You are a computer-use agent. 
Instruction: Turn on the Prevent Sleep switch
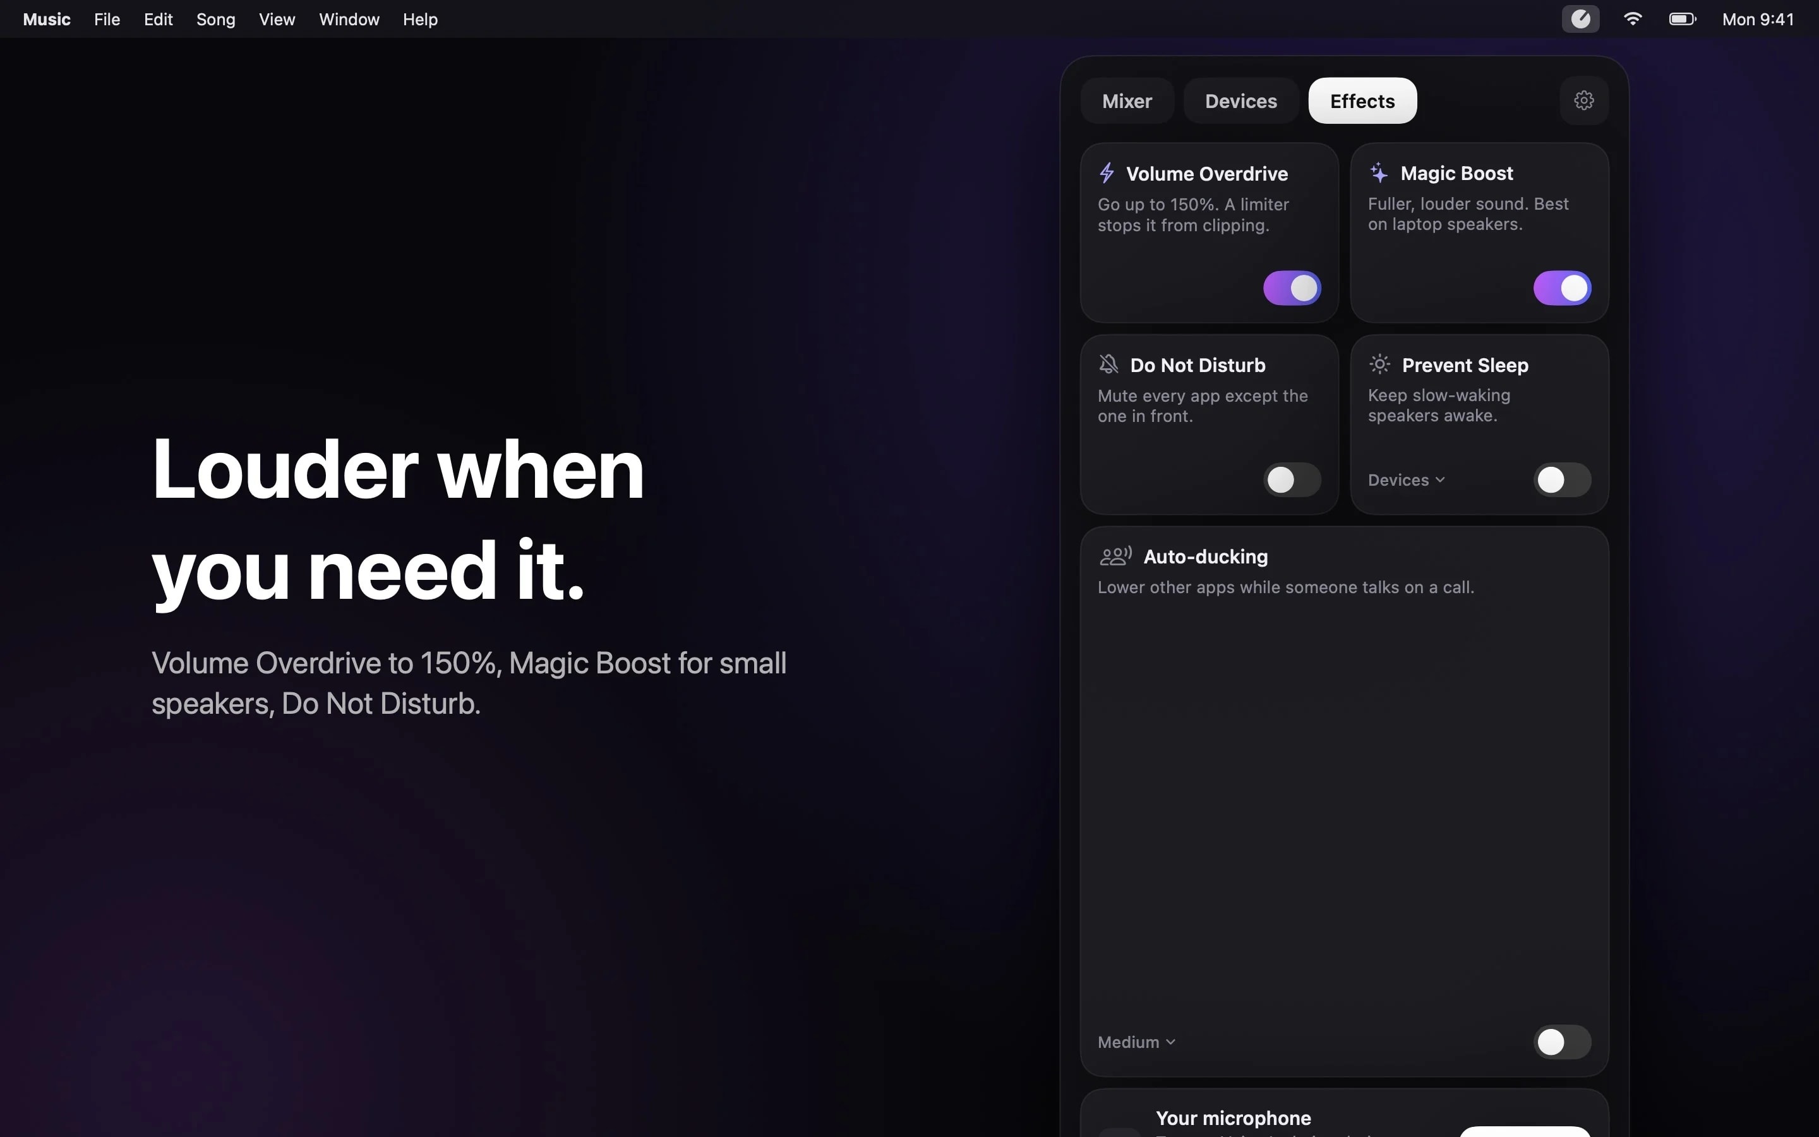(x=1562, y=480)
